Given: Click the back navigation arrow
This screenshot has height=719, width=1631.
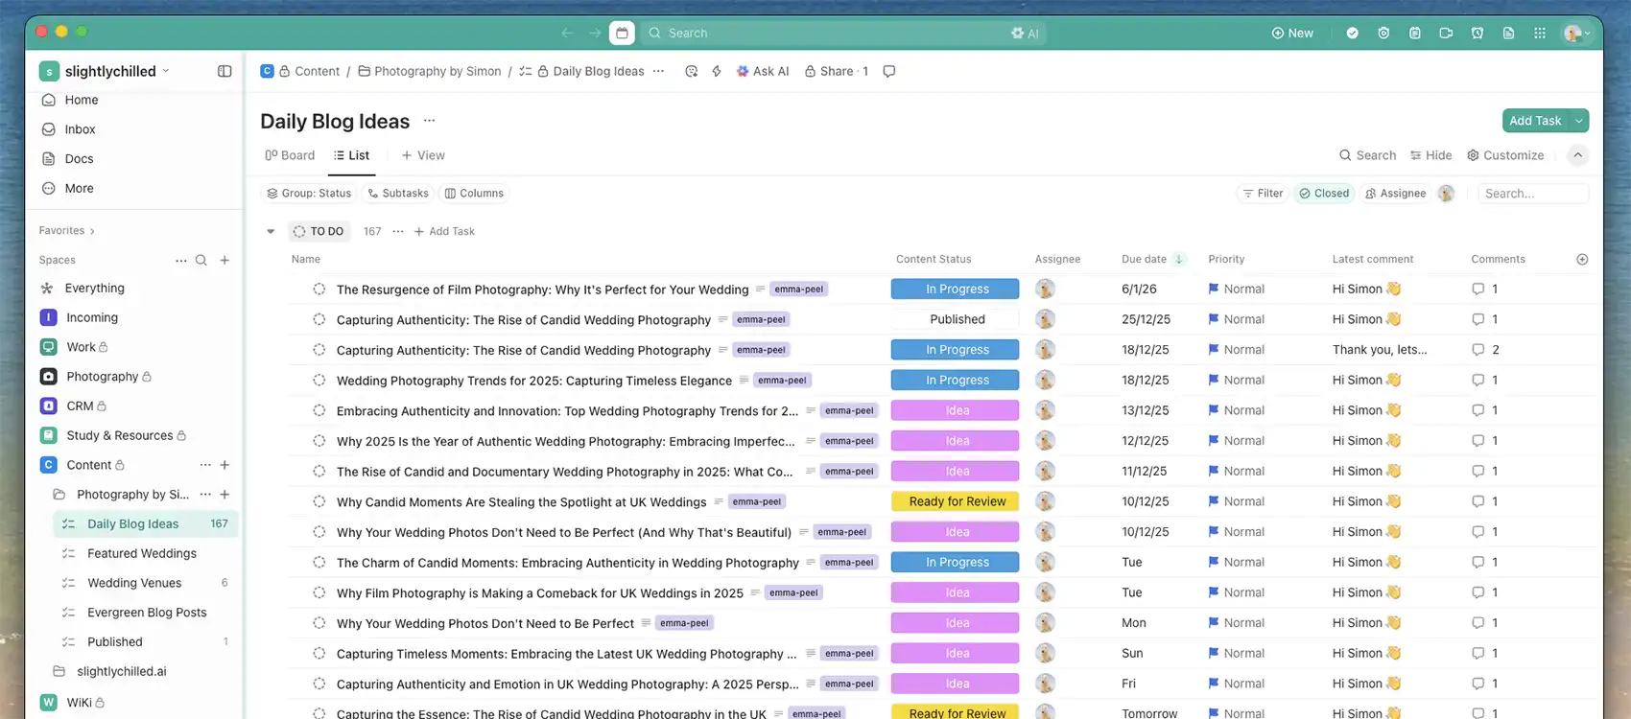Looking at the screenshot, I should click(x=567, y=33).
